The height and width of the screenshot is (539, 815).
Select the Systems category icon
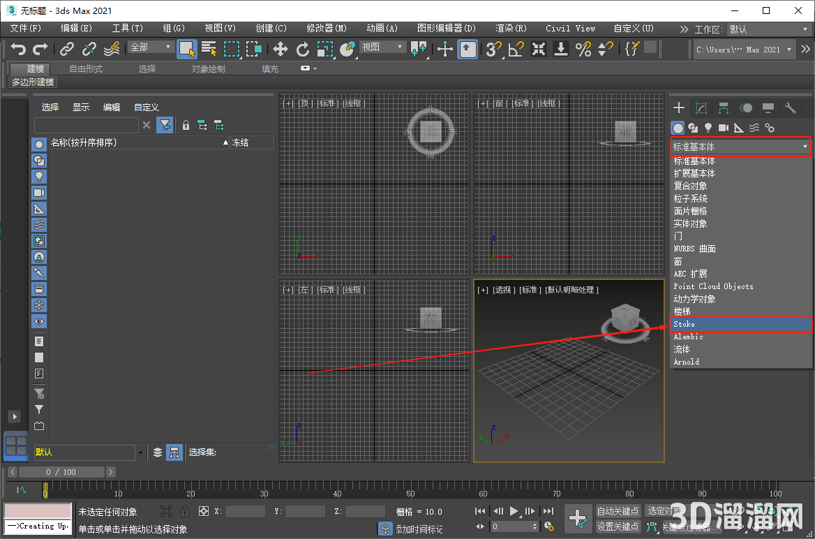click(770, 128)
